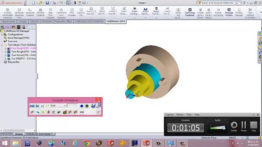Open Effects menu in recorder
Image resolution: width=262 pixels, height=147 pixels.
pos(180,115)
